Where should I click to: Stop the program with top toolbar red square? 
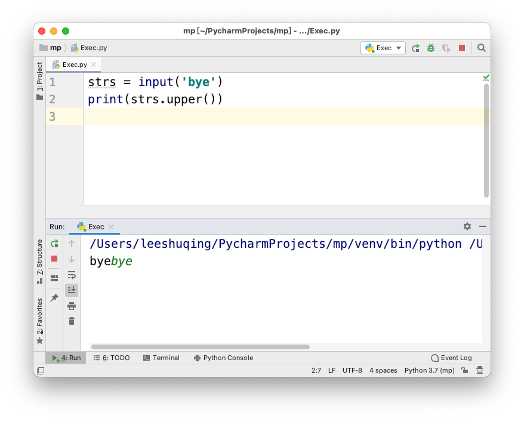pyautogui.click(x=462, y=48)
